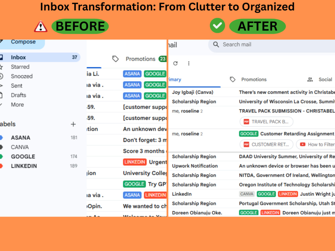Viewport: 335px width, 251px height.
Task: Open Portugal Government Scholarship email
Action: coord(252,203)
